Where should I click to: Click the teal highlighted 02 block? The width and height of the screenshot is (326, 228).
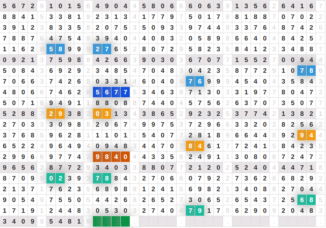[x=56, y=178]
